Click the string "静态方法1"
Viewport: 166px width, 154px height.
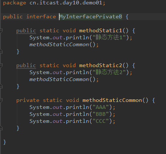109,37
